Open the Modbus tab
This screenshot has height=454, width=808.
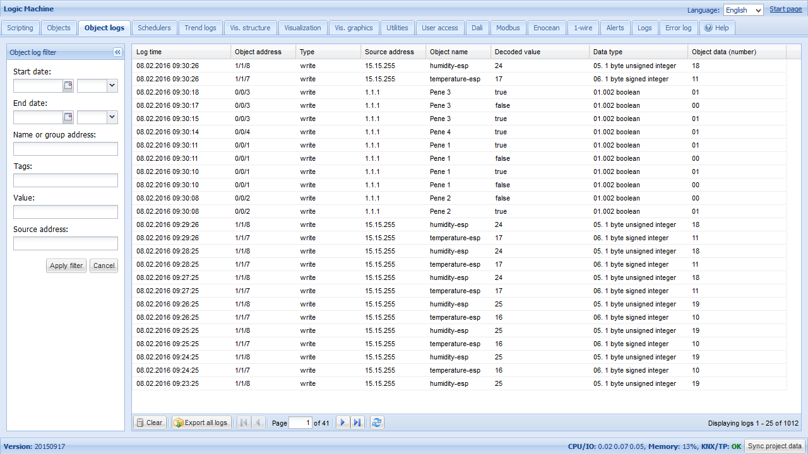point(508,28)
